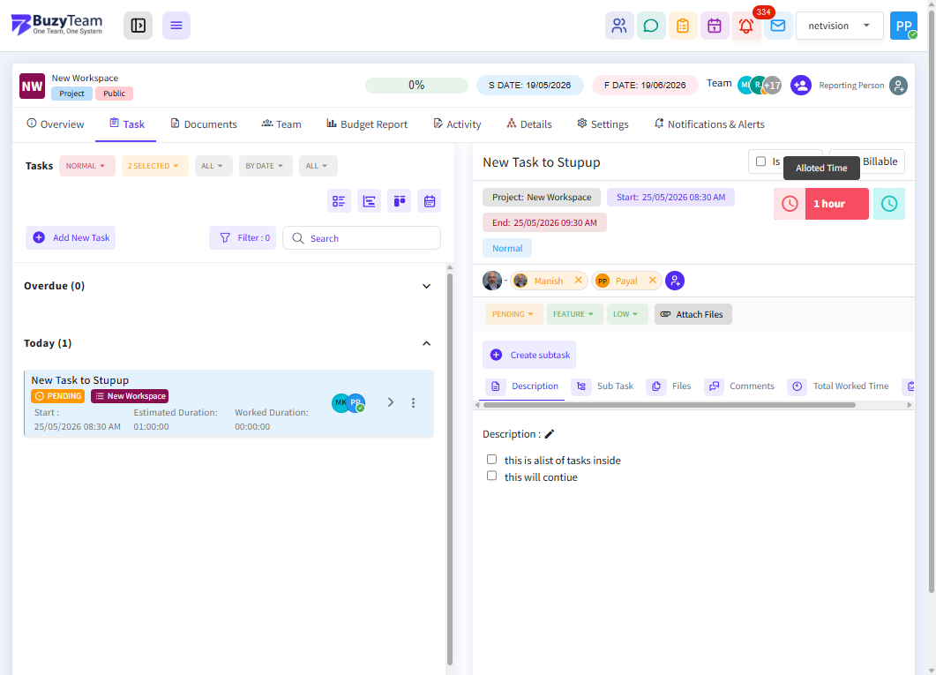Check the 'this is alist of tasks inside' box

(x=492, y=460)
